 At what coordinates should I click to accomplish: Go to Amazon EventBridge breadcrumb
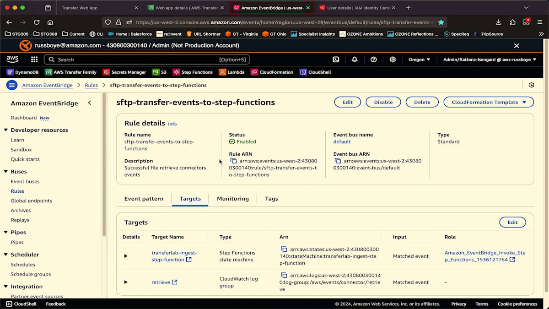pos(47,85)
